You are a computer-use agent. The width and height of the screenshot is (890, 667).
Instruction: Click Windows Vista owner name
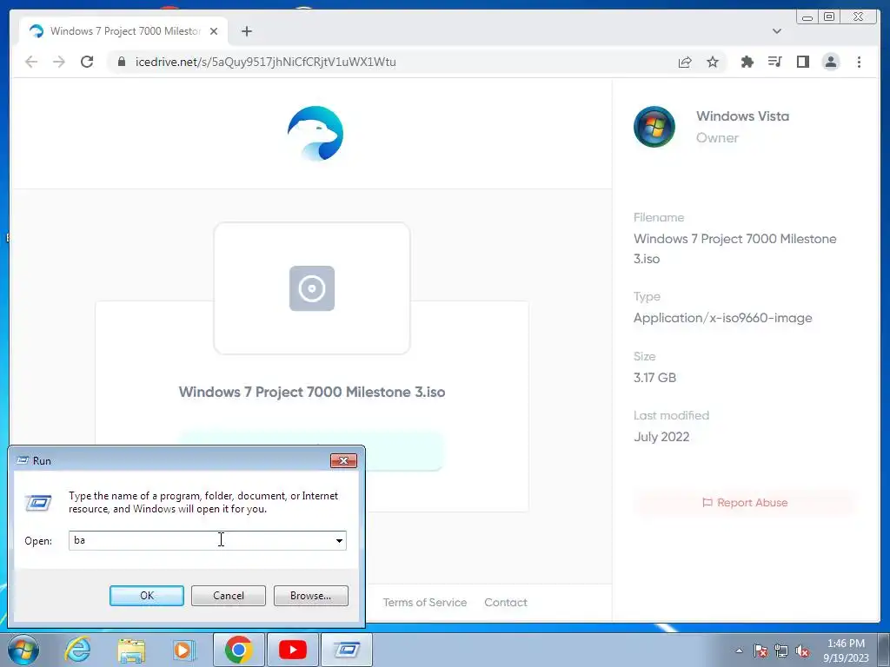click(x=742, y=116)
